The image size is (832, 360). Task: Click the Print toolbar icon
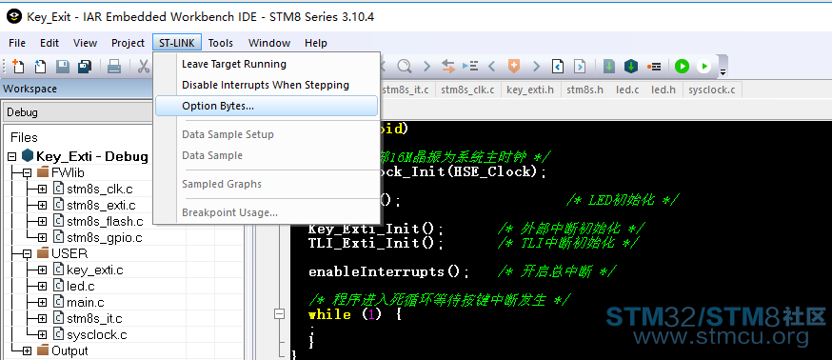pos(114,67)
